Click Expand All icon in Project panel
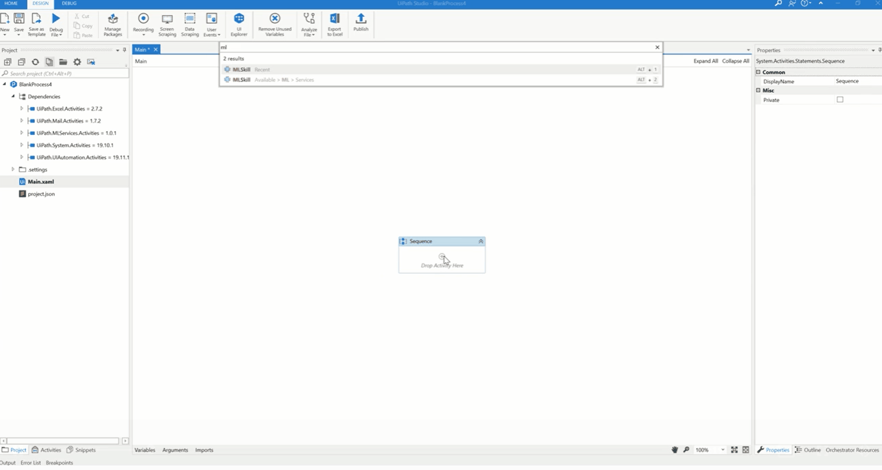 tap(8, 62)
